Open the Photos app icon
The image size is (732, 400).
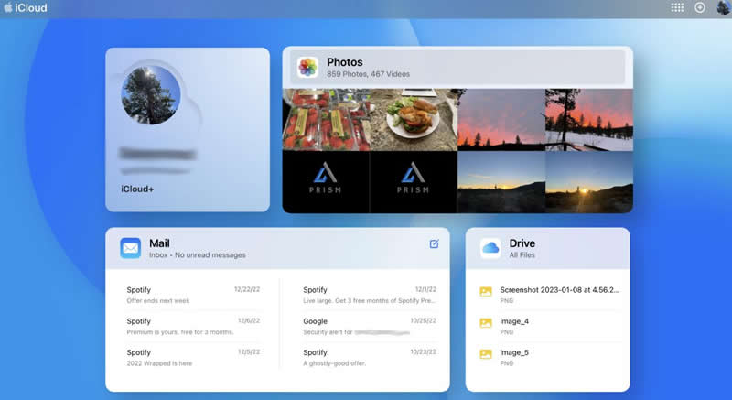307,67
